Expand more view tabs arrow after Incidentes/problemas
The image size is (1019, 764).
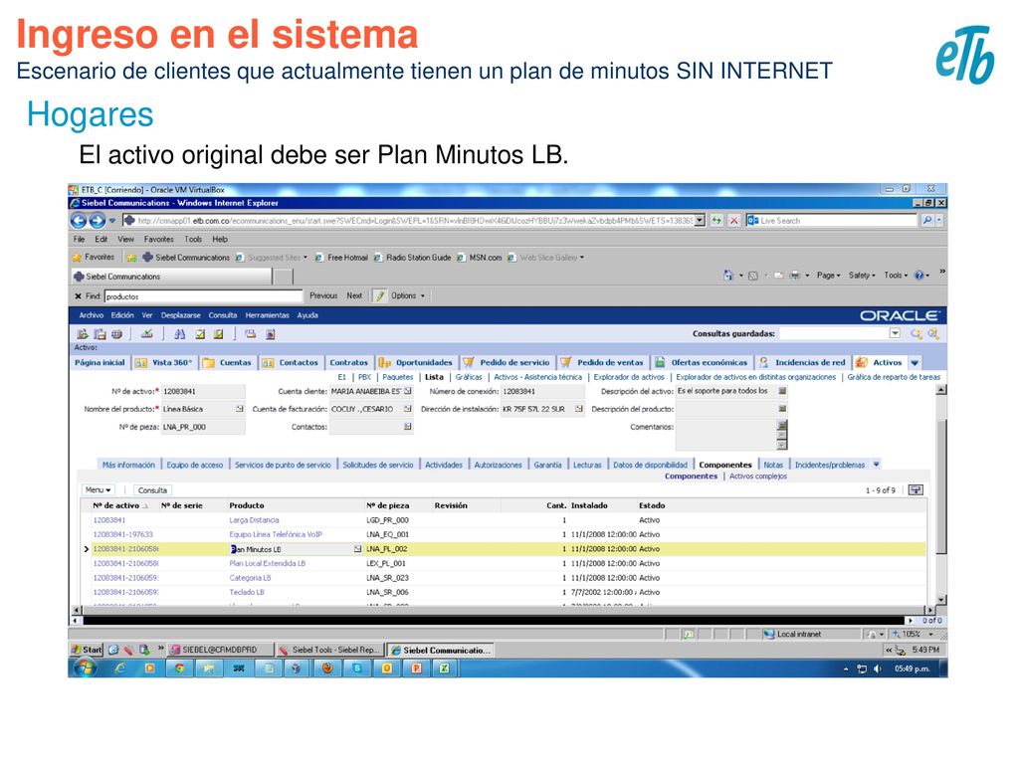876,465
